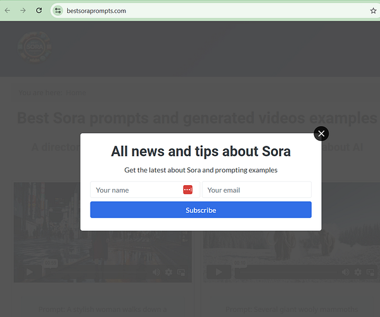The width and height of the screenshot is (380, 317).
Task: Close the Sora newsletter popup
Action: point(321,133)
